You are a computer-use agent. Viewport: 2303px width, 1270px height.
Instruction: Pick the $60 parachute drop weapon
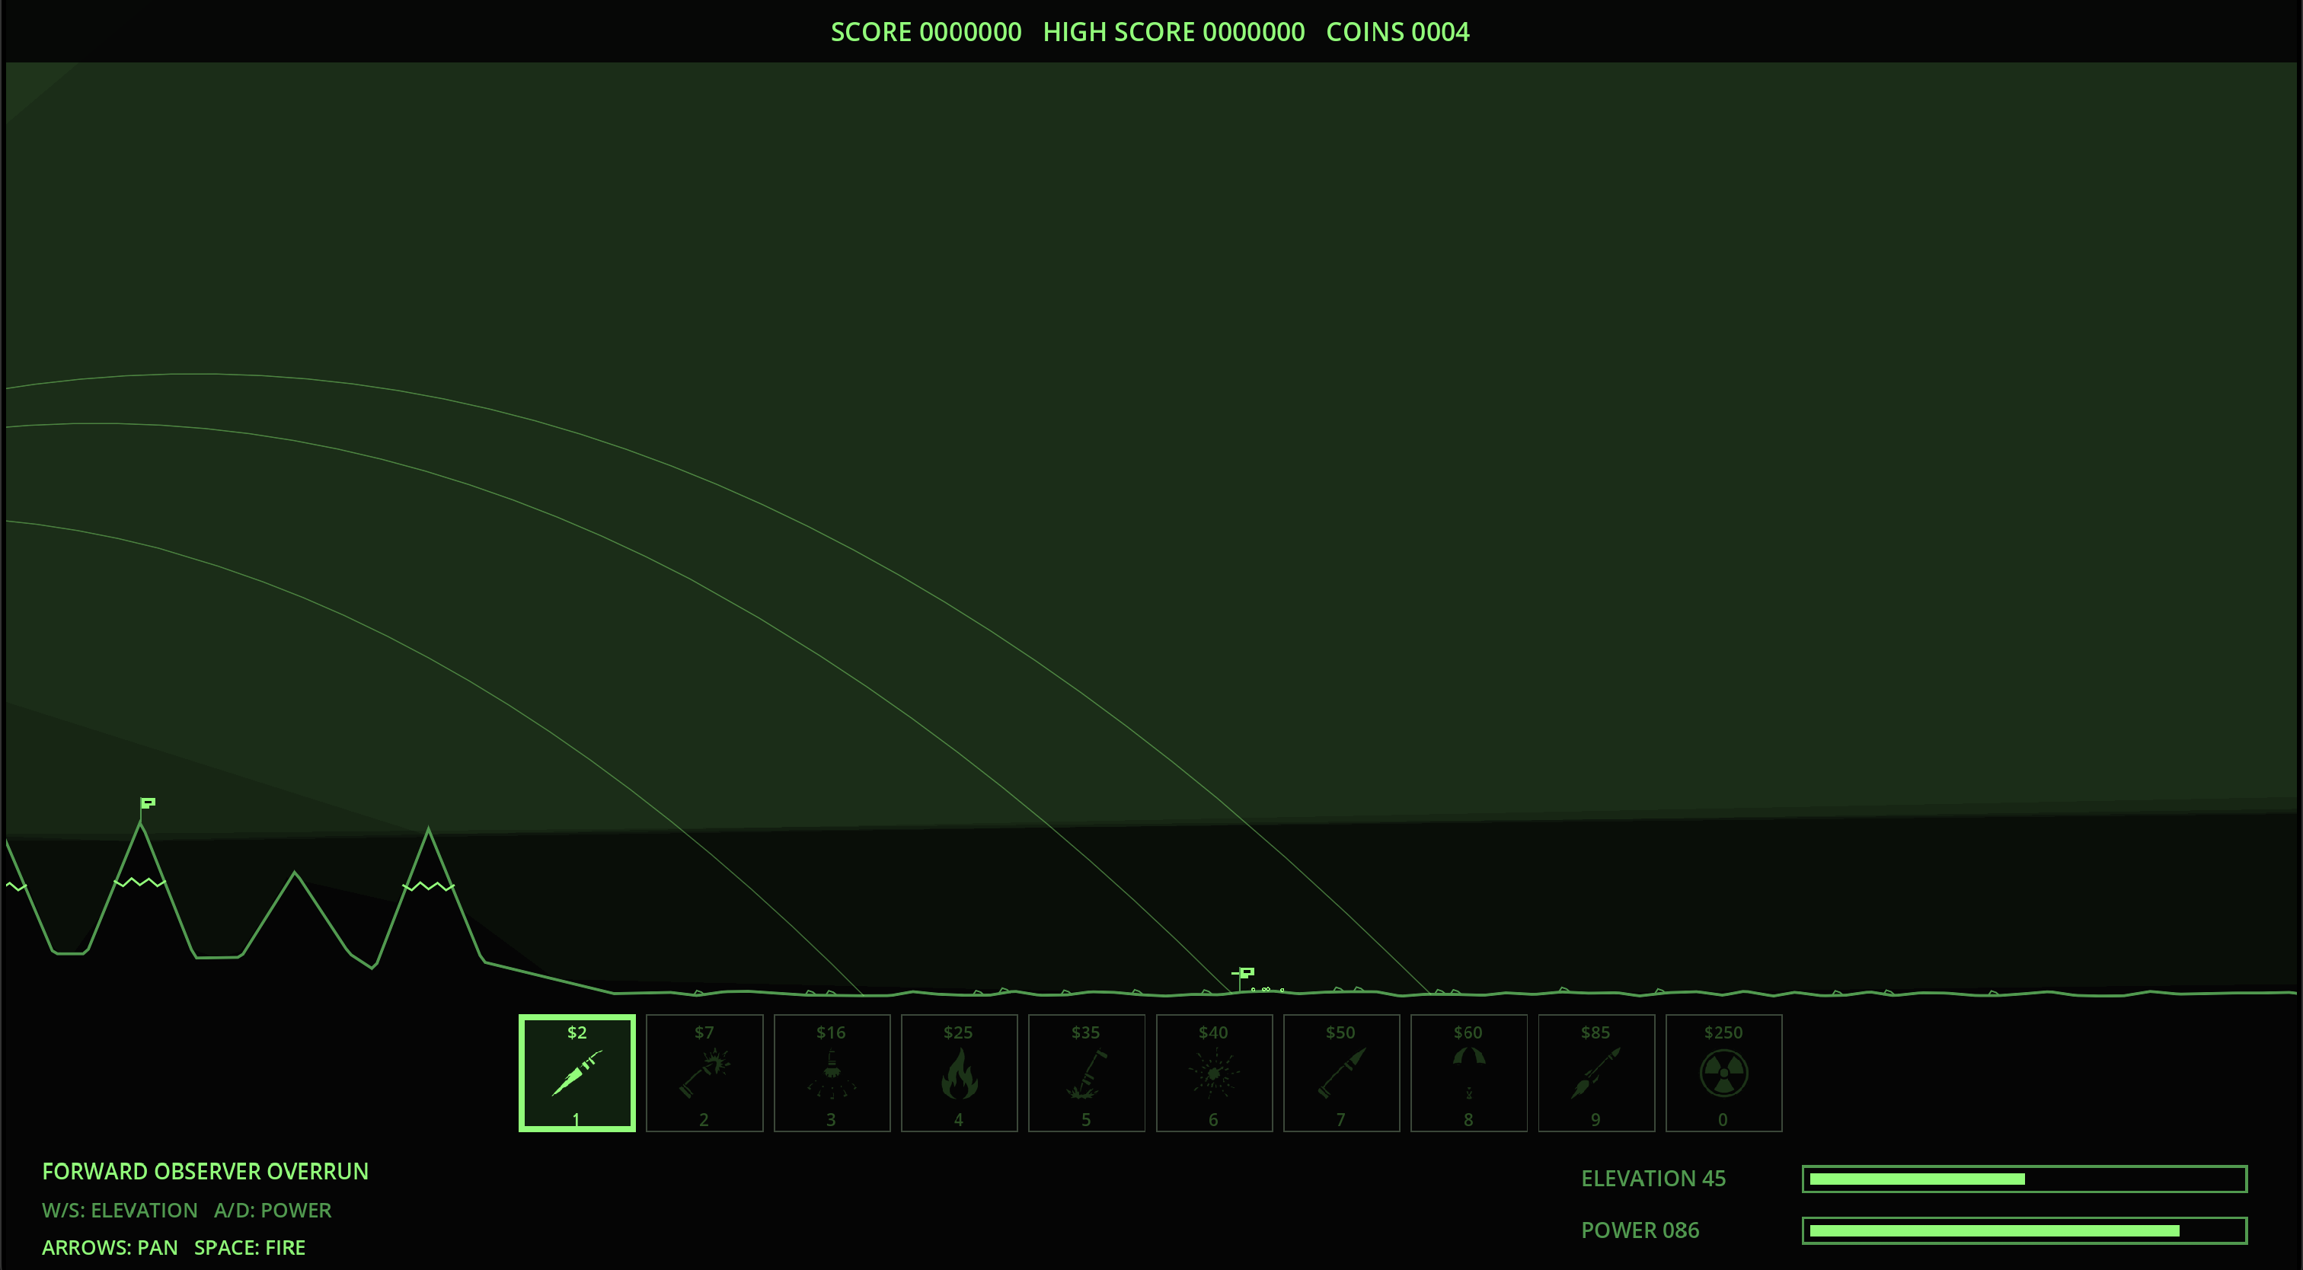click(x=1469, y=1073)
